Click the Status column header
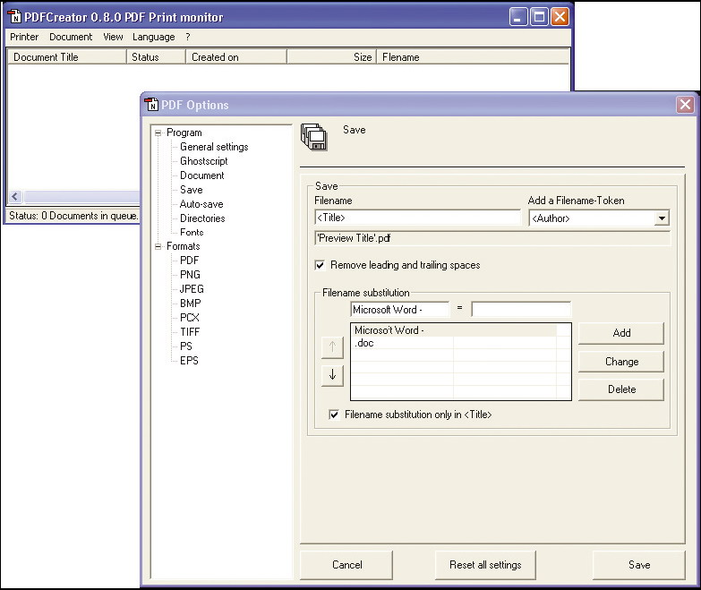 point(157,57)
